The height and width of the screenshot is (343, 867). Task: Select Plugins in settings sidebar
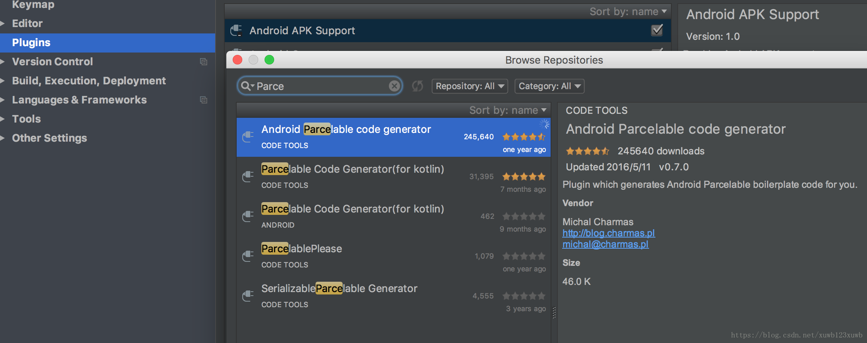pos(108,43)
